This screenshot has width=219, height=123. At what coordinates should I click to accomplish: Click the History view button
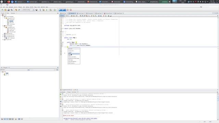[x=67, y=16]
